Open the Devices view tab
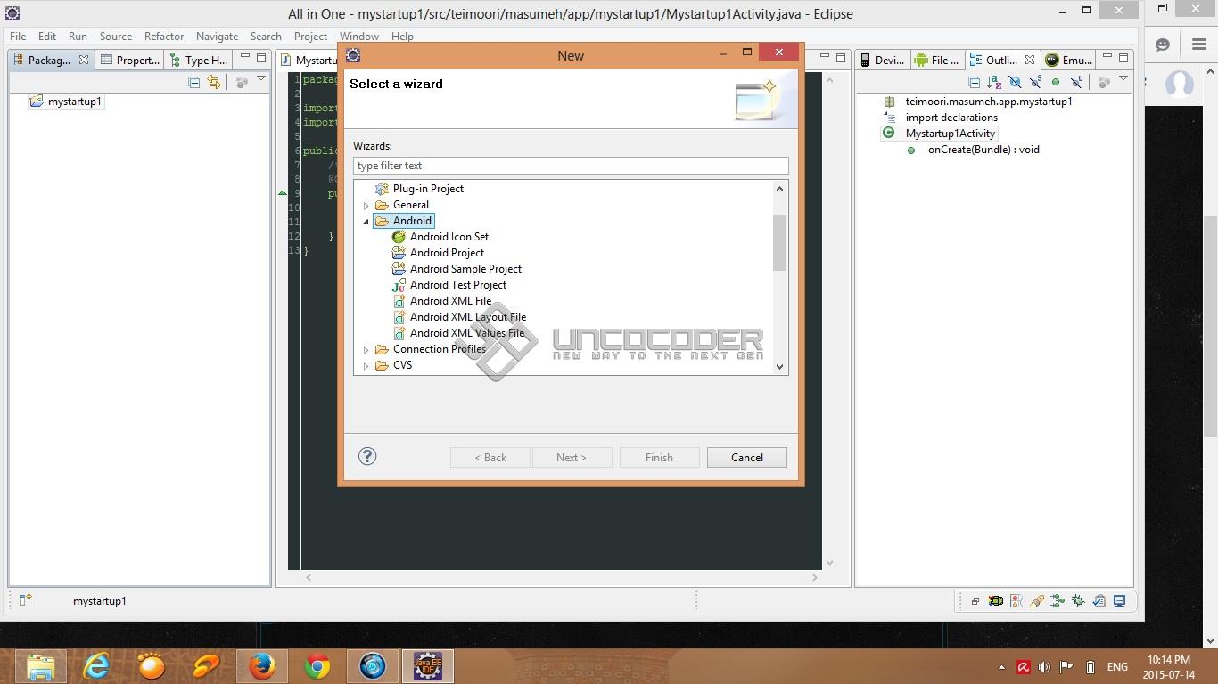Image resolution: width=1218 pixels, height=684 pixels. pyautogui.click(x=883, y=60)
